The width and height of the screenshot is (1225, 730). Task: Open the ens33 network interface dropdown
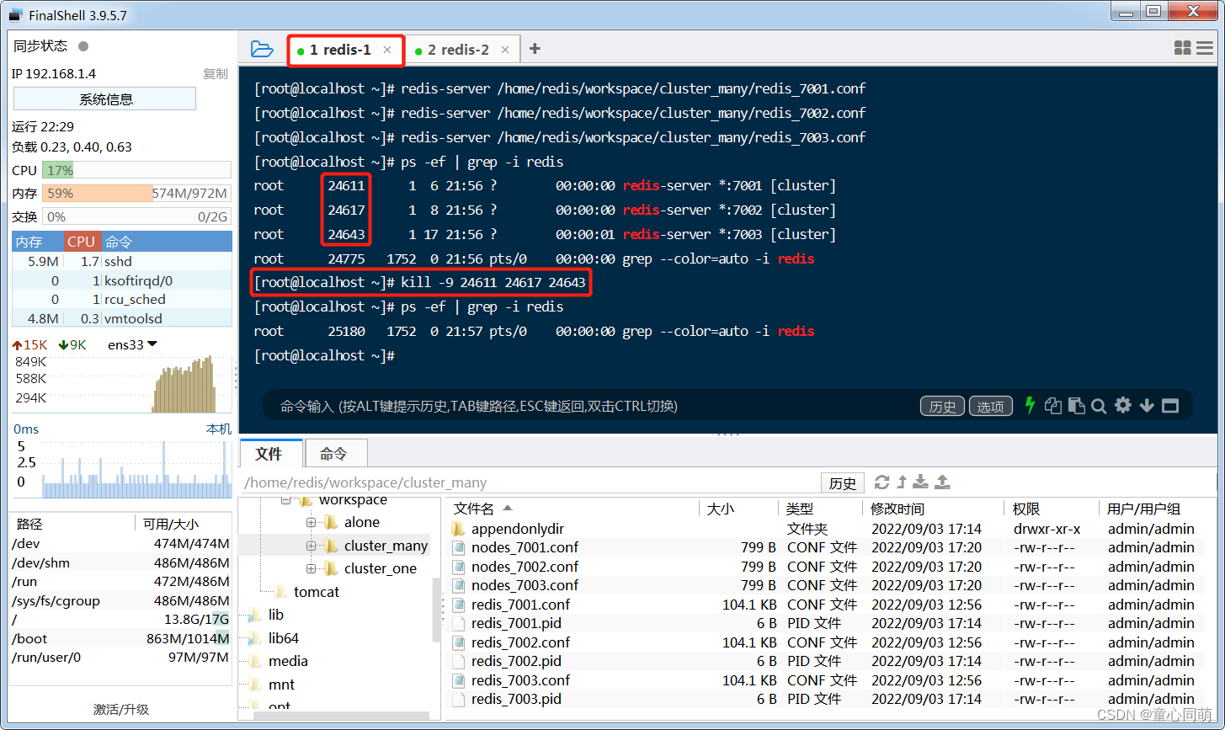tap(152, 344)
